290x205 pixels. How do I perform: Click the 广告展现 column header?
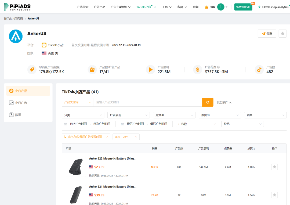point(204,148)
